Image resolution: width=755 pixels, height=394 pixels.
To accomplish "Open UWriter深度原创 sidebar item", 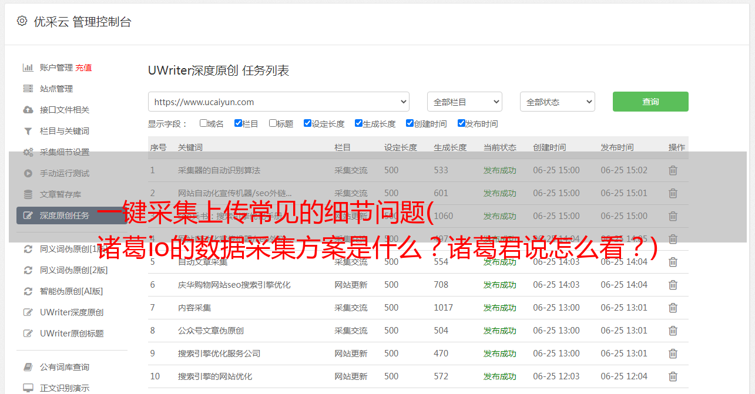I will (72, 312).
